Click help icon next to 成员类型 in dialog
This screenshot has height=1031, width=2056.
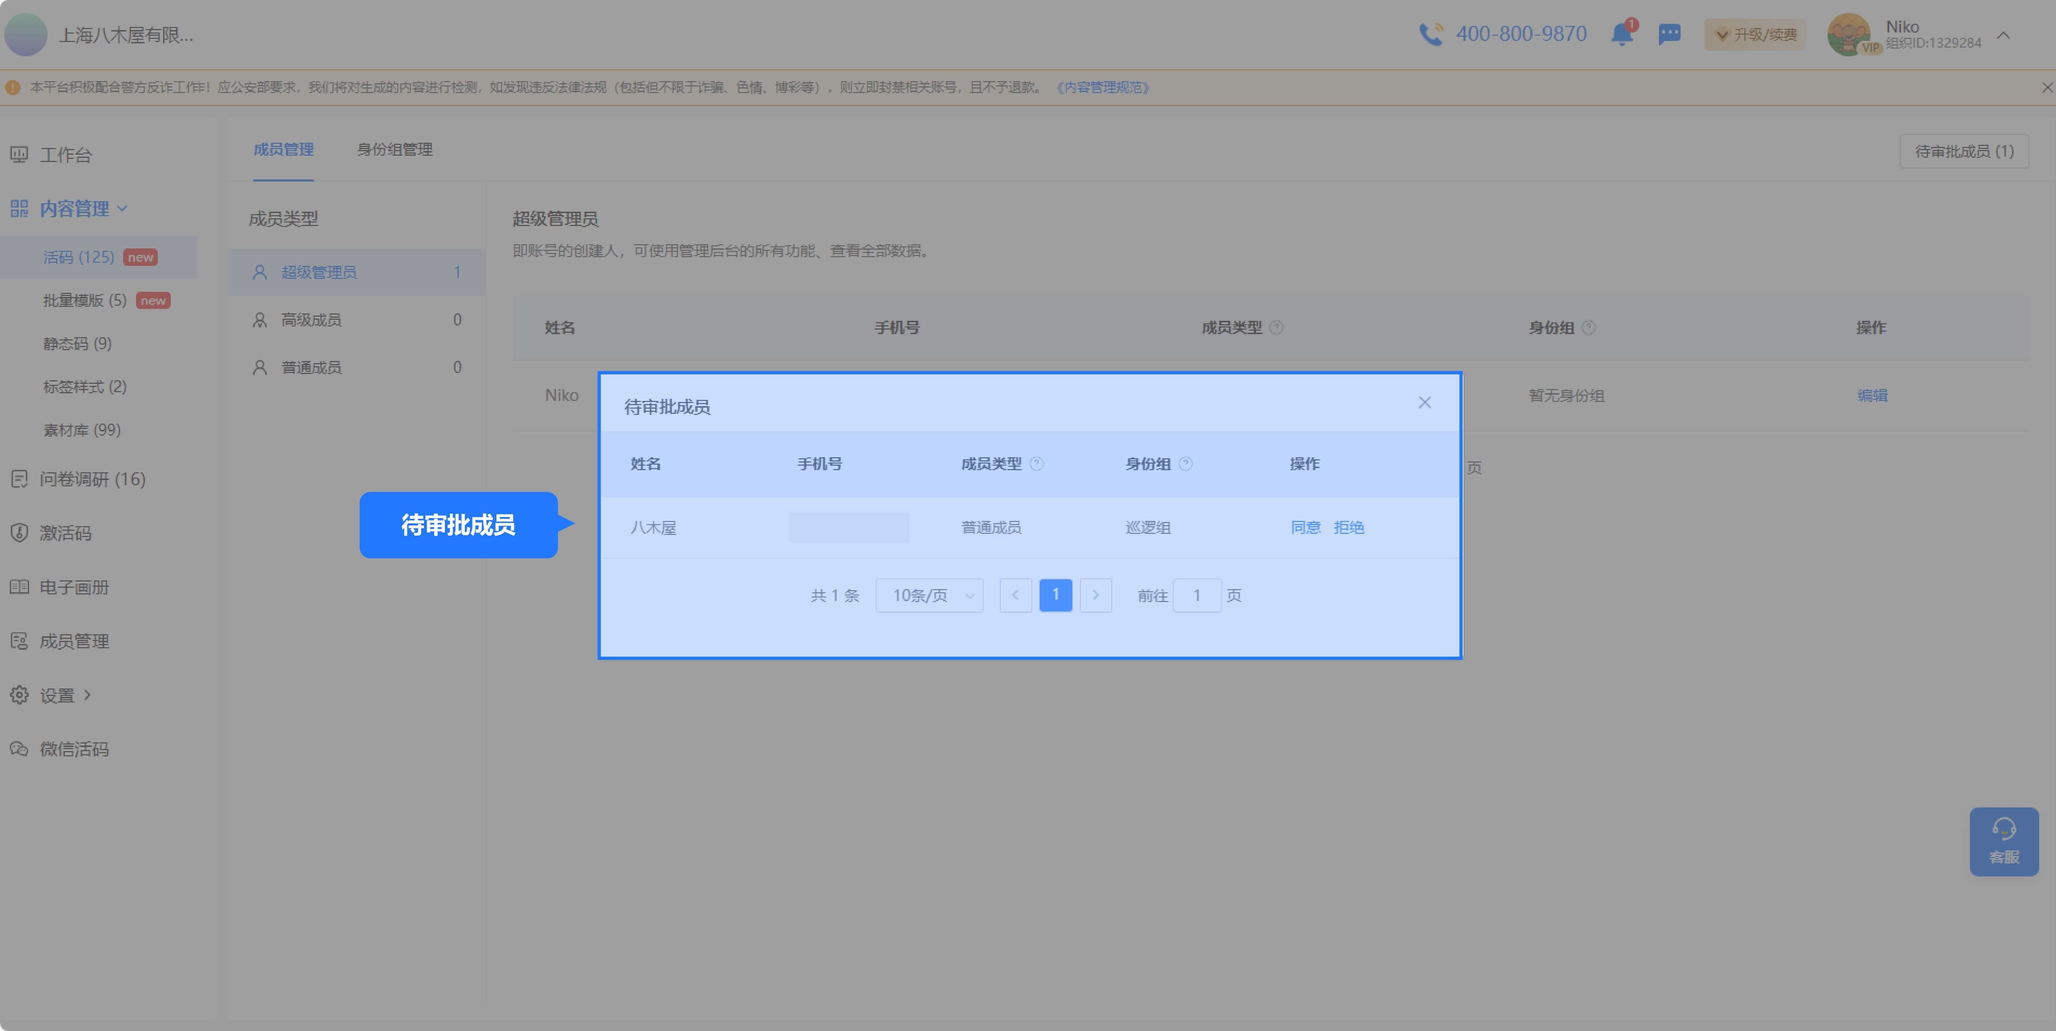click(x=1037, y=464)
